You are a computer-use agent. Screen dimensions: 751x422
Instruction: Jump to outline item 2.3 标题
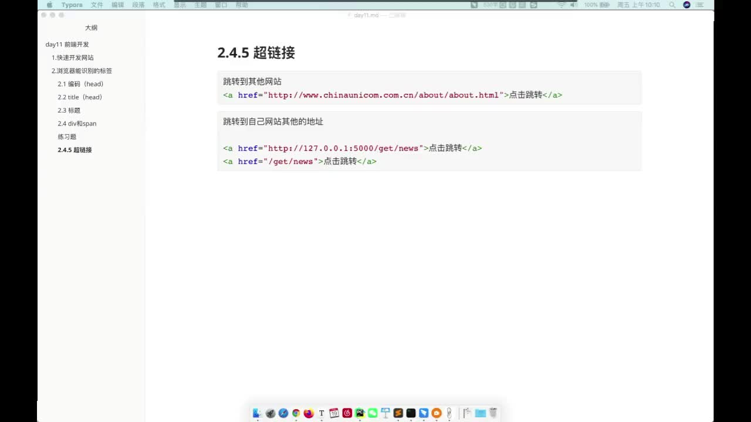point(69,110)
